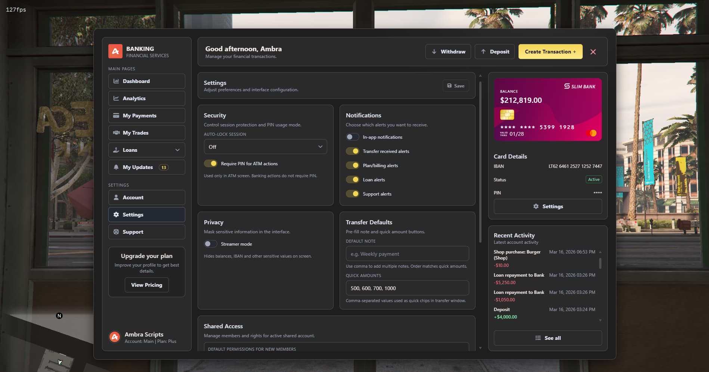
Task: Click the Quick Amounts input field
Action: pos(407,288)
